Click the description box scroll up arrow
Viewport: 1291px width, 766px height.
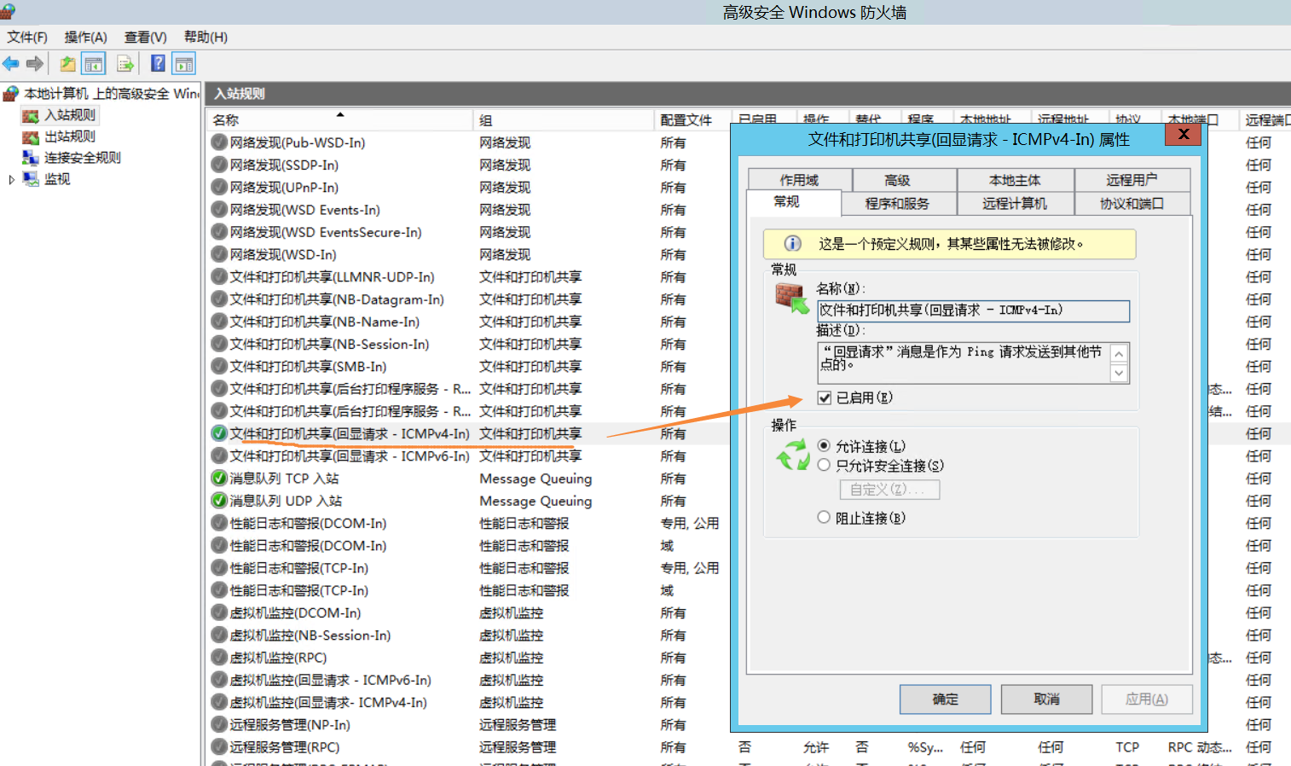tap(1120, 353)
